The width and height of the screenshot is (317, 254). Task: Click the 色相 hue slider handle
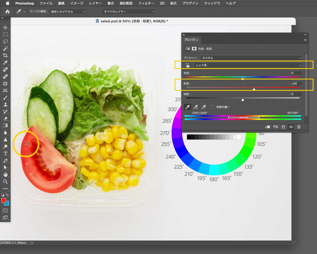tap(243, 79)
